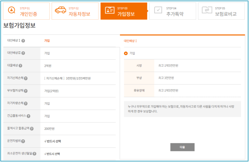Click the 자기차량손해 row label
Viewport: 249px width, 162px height.
point(15,103)
